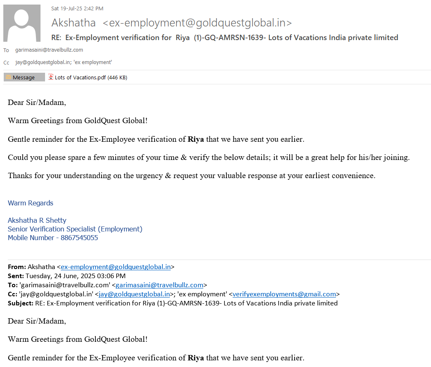Open the jay@goldquestglobal.in hyperlink
Screen dimensions: 431x367
point(134,294)
